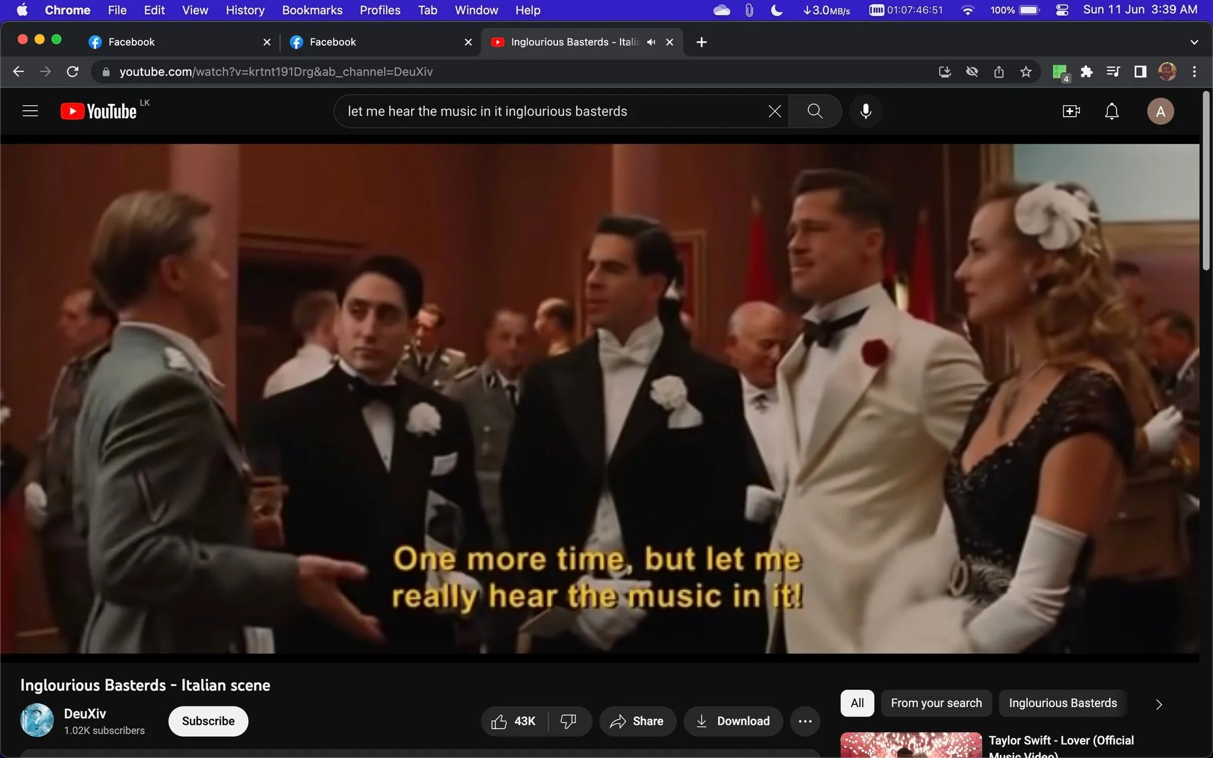Open the YouTube guide hamburger menu
1213x758 pixels.
[x=30, y=111]
